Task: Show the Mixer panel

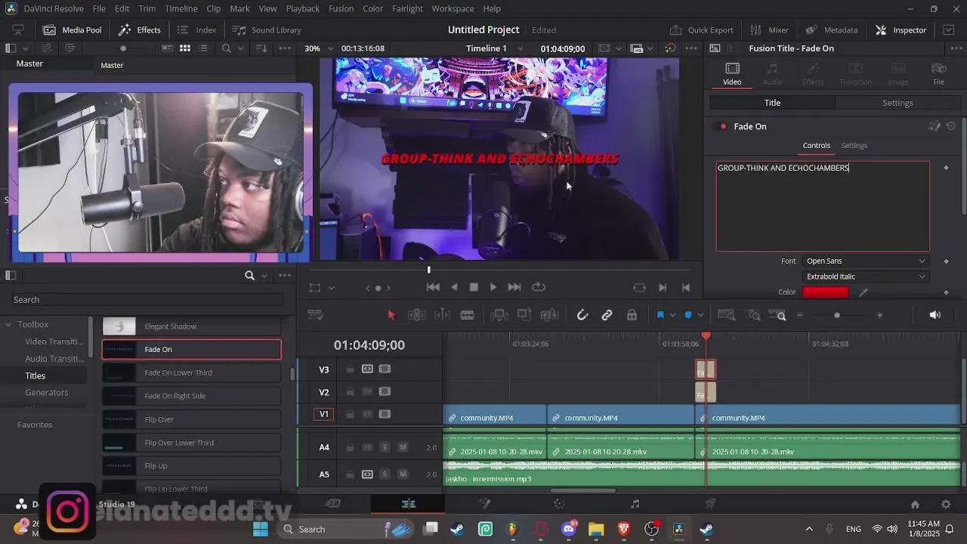Action: [x=770, y=30]
